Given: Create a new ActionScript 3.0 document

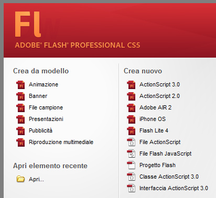Looking at the screenshot, I should pos(159,84).
